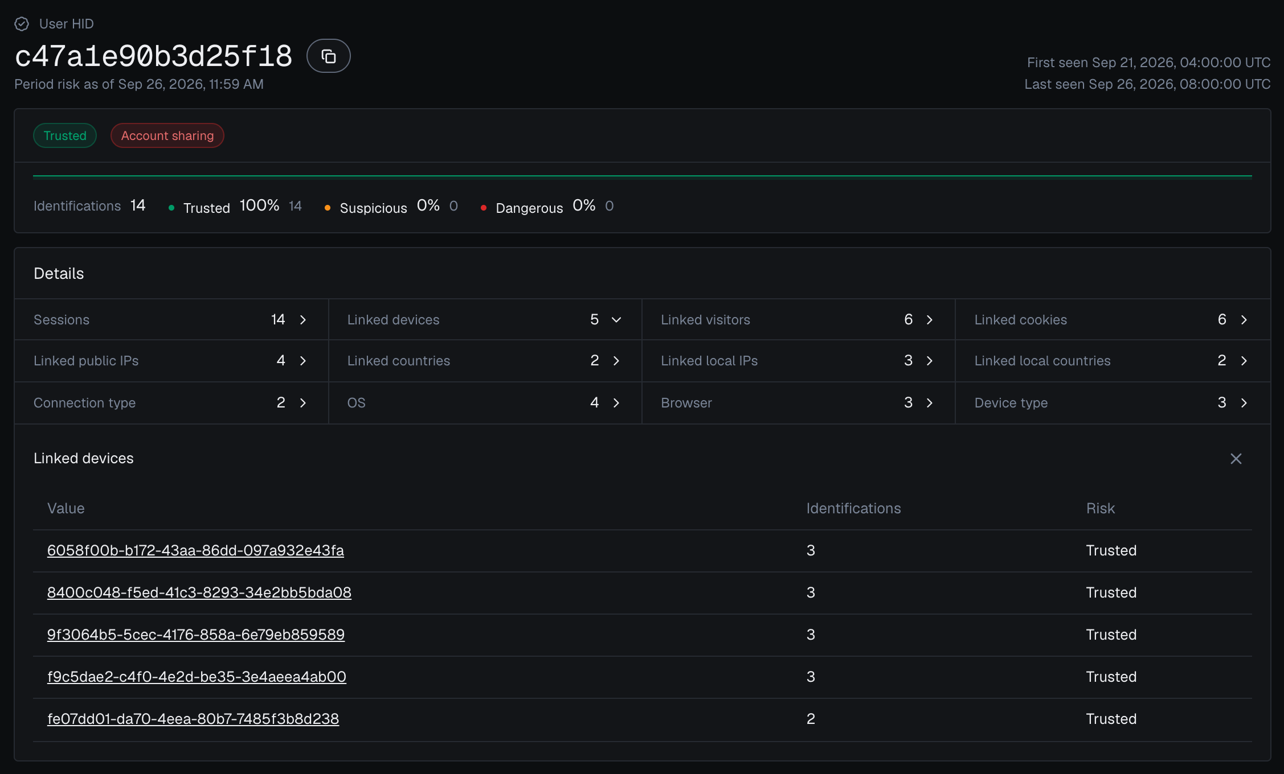The image size is (1284, 774).
Task: Open device 6058f00b-b172-43aa-86dd-097a932e43fa
Action: [x=195, y=550]
